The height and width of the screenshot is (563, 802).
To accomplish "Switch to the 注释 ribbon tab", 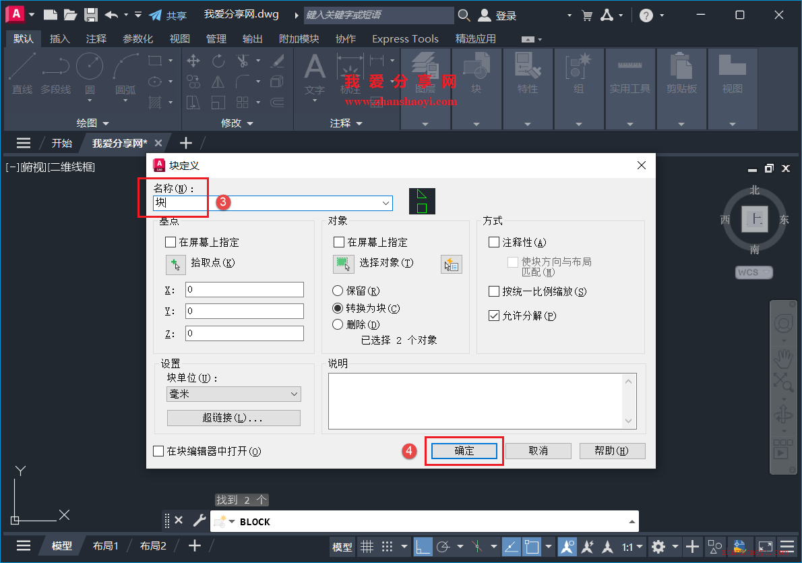I will click(96, 39).
